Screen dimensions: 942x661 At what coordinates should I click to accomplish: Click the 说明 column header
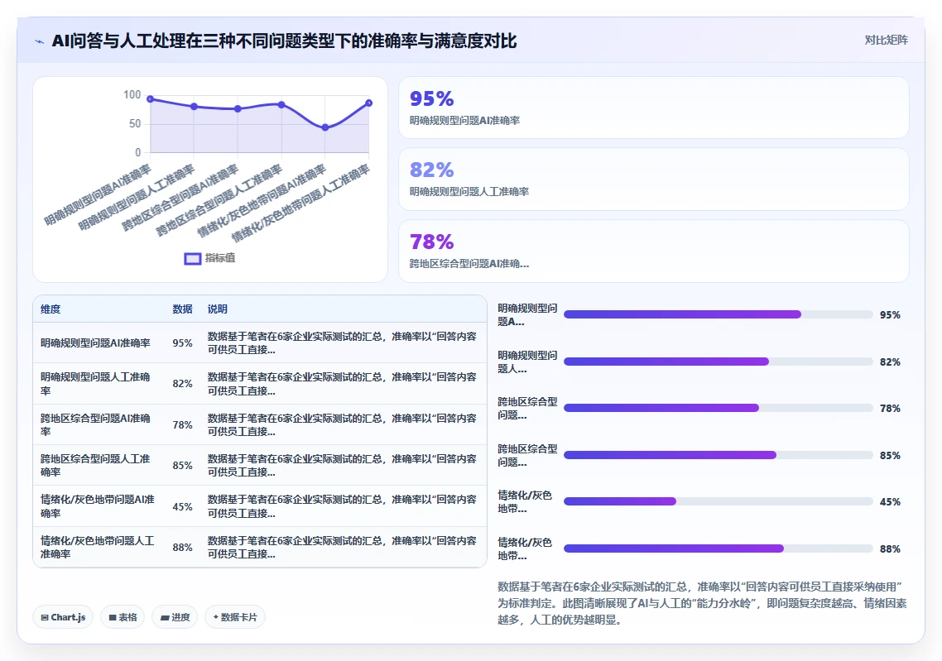[218, 309]
